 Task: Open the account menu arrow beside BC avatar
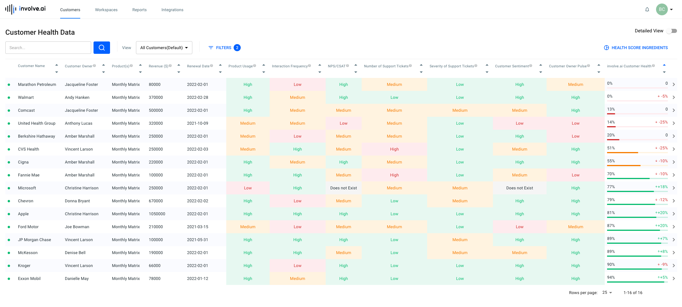pos(671,9)
